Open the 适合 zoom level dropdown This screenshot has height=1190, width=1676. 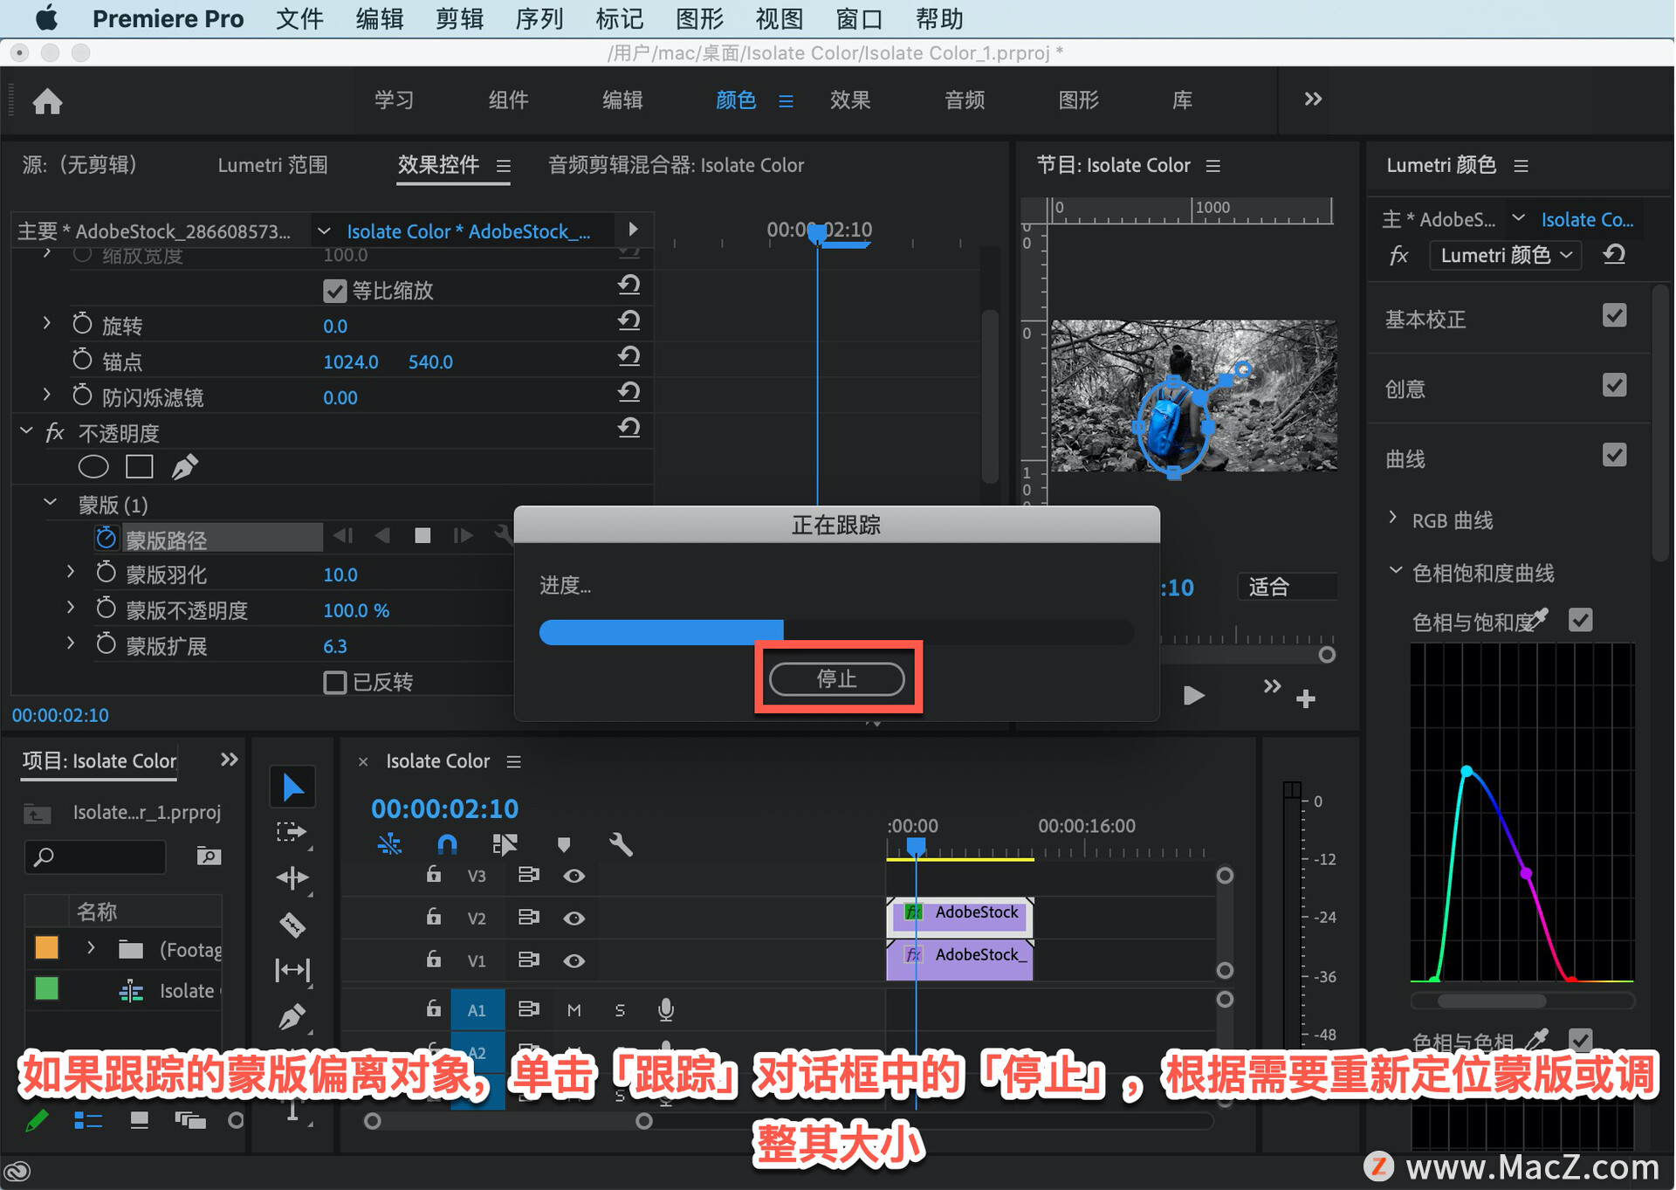coord(1287,587)
